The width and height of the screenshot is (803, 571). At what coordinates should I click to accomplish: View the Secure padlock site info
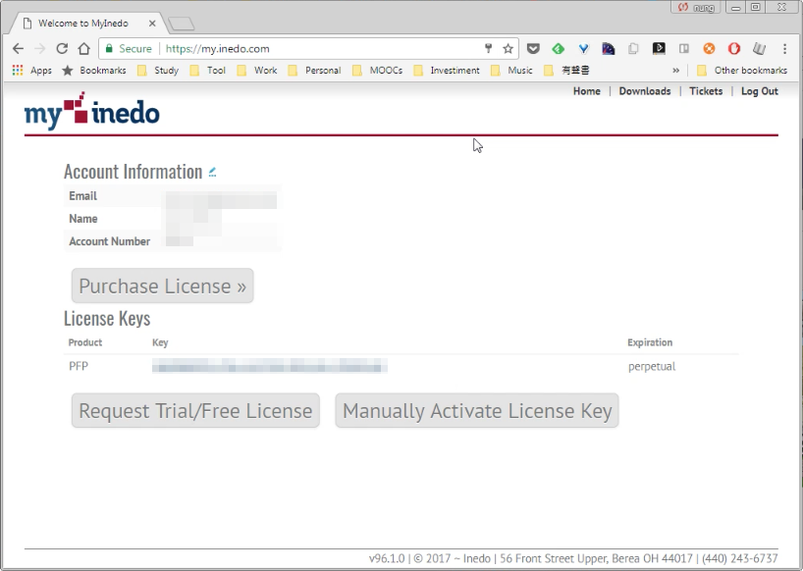[129, 49]
